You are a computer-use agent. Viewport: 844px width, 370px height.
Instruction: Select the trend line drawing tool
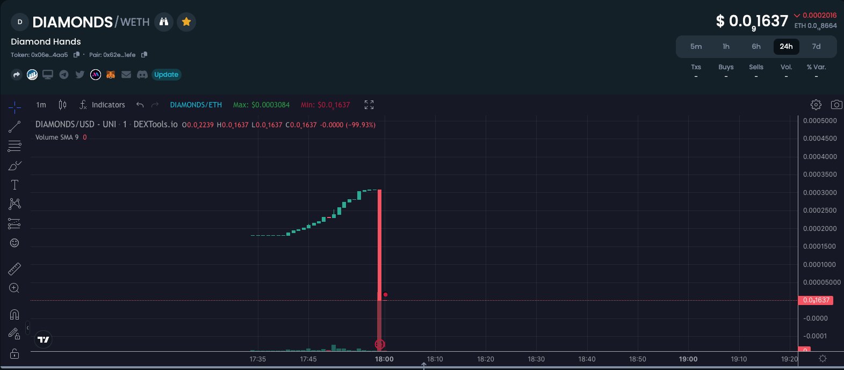pos(15,127)
